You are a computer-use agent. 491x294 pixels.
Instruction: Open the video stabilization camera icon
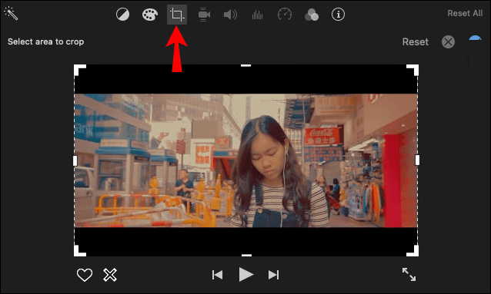(x=204, y=15)
